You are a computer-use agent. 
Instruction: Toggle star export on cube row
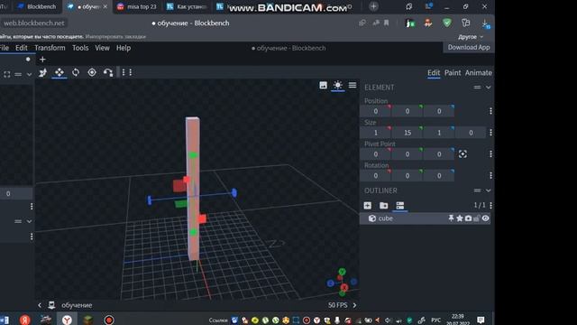click(x=460, y=218)
